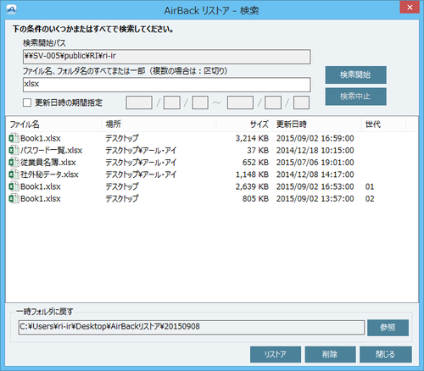Start search with 検索開始 button

[355, 75]
